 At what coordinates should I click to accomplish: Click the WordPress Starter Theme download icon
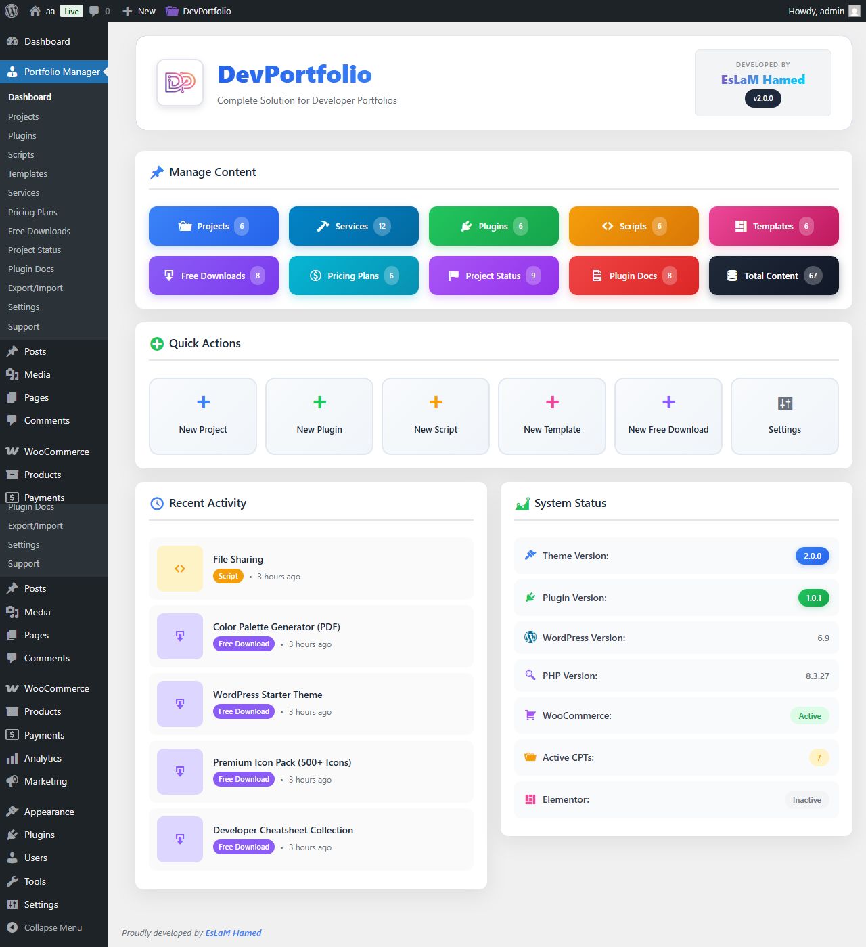(180, 704)
